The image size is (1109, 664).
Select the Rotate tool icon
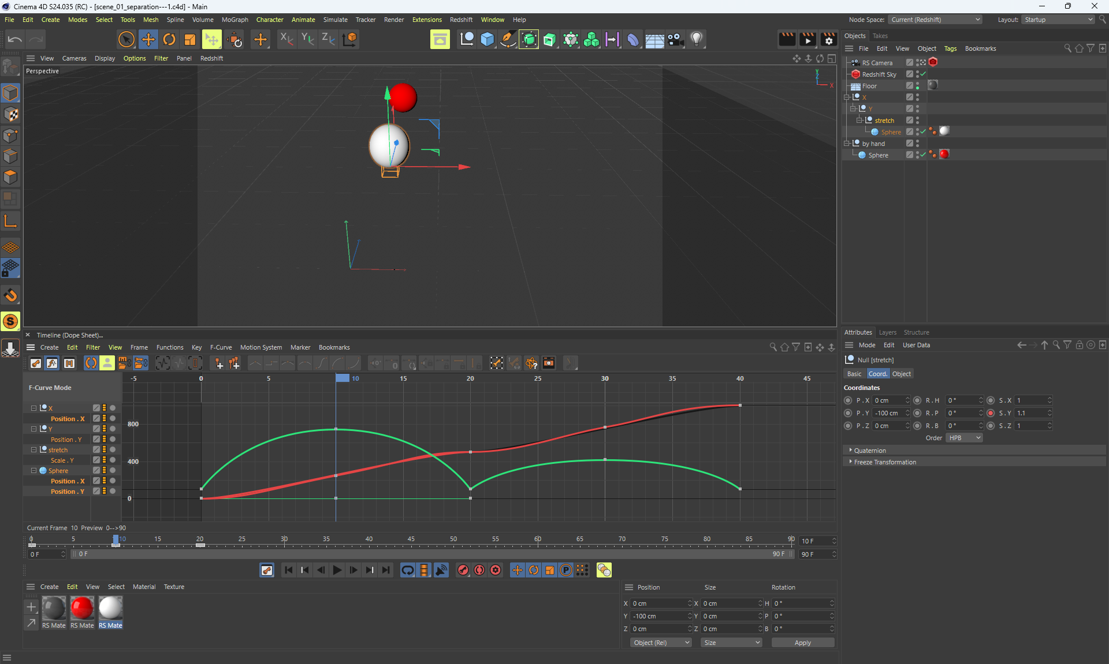tap(169, 39)
